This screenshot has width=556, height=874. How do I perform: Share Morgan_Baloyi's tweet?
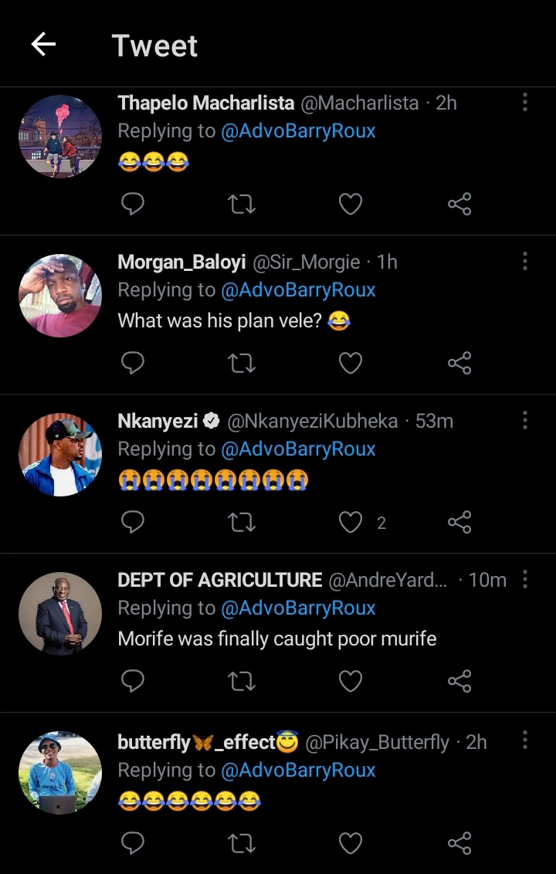(x=459, y=363)
